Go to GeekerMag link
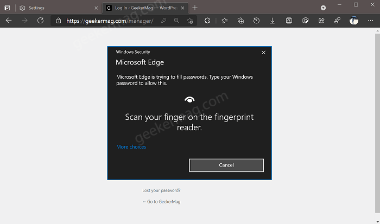 tap(161, 201)
